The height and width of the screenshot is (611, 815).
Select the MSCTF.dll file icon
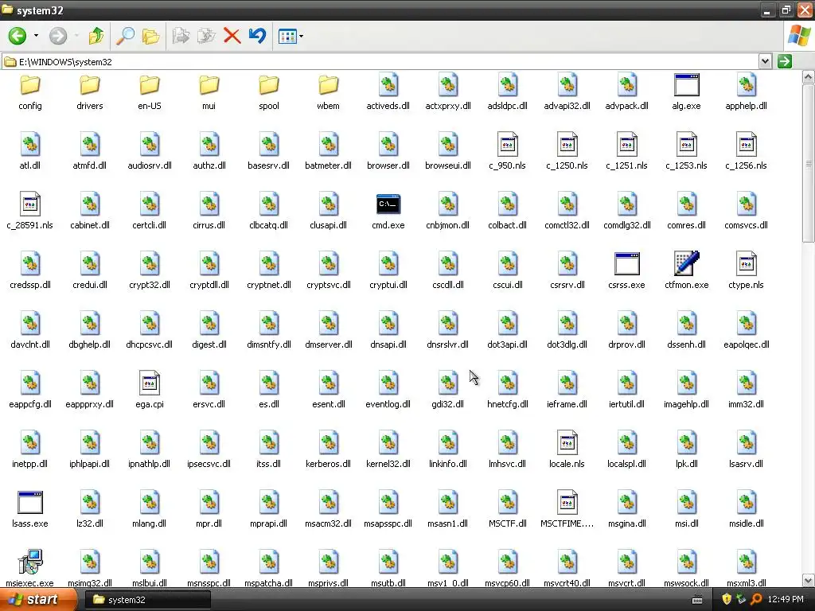pyautogui.click(x=507, y=503)
